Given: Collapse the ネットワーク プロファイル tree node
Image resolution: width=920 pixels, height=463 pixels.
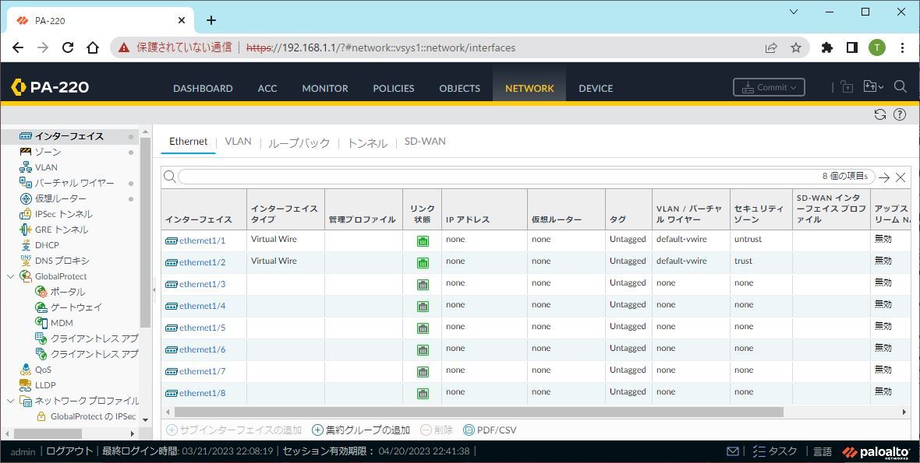Looking at the screenshot, I should [11, 401].
